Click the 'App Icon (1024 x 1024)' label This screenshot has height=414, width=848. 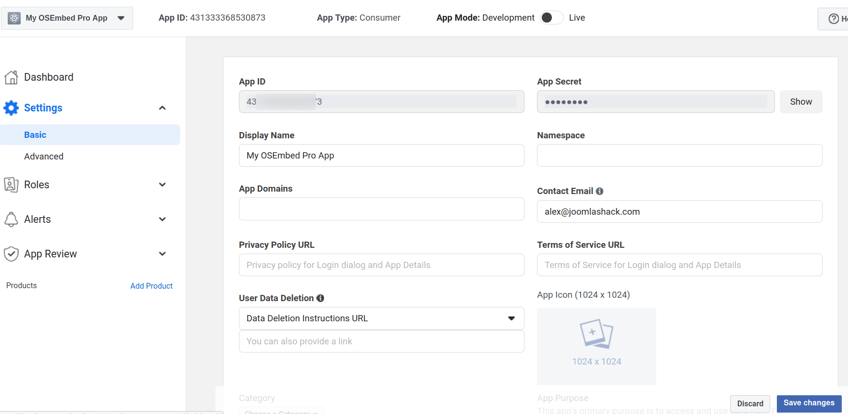click(584, 295)
